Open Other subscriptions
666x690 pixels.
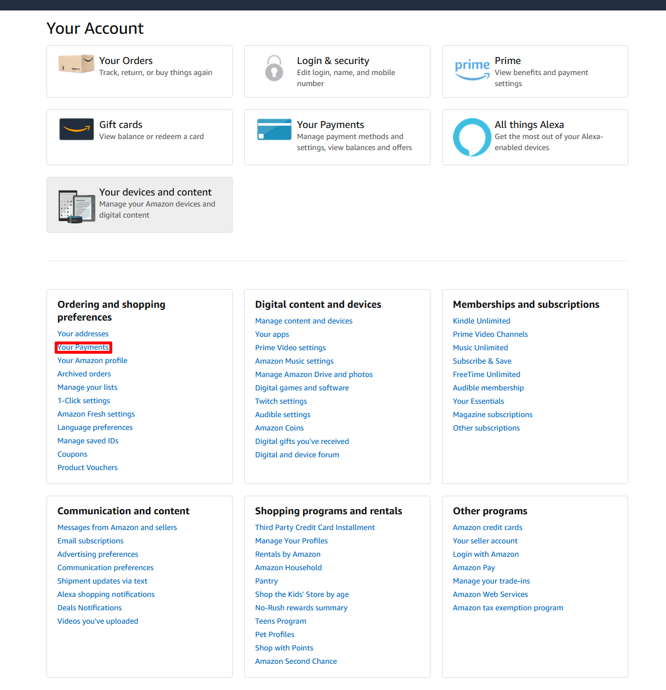(x=486, y=428)
